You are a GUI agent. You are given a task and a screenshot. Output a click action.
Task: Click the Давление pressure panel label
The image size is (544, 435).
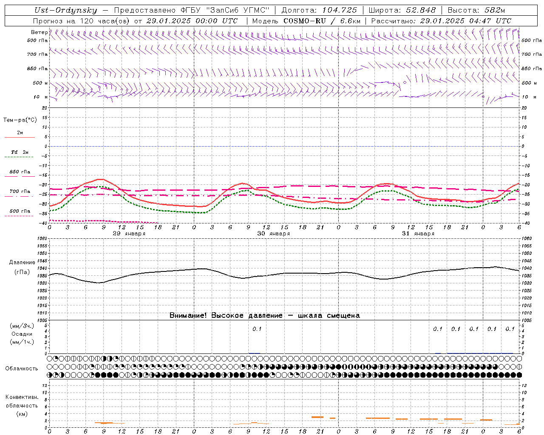click(x=22, y=263)
